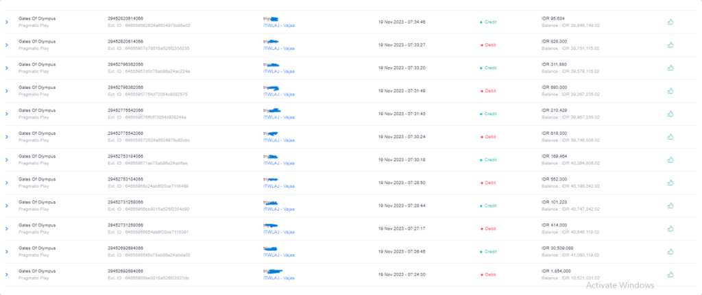The image size is (702, 295).
Task: Expand the 07:30:18 credit row chevron
Action: pos(6,159)
